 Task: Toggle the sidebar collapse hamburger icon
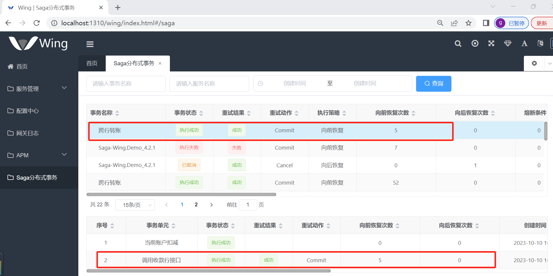90,44
